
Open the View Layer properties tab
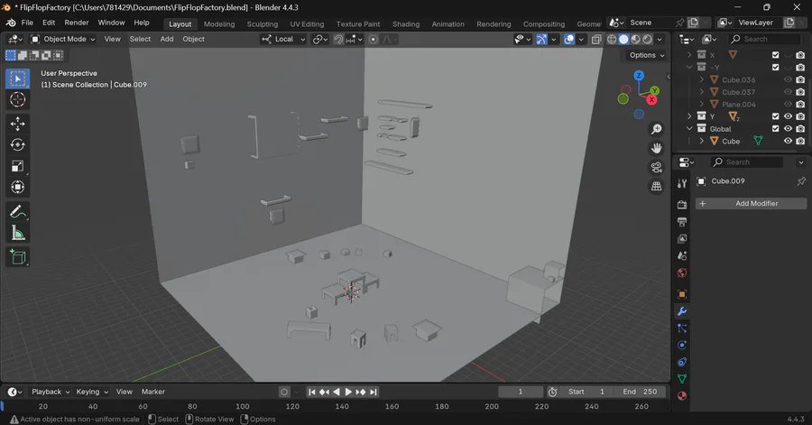pos(682,238)
